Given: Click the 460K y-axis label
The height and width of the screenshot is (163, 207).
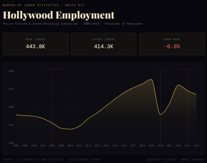Looking at the screenshot, I should tap(11, 71).
